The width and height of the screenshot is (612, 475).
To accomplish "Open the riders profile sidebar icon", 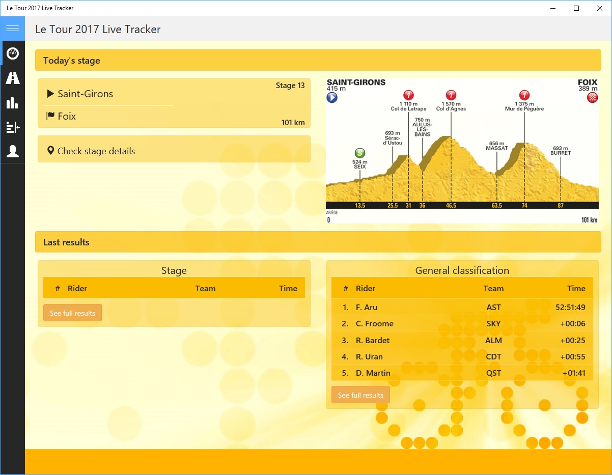I will click(x=12, y=151).
